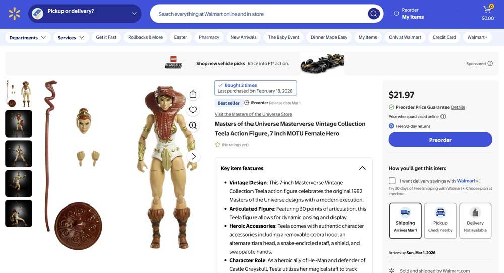Select the second product thumbnail image

19,123
